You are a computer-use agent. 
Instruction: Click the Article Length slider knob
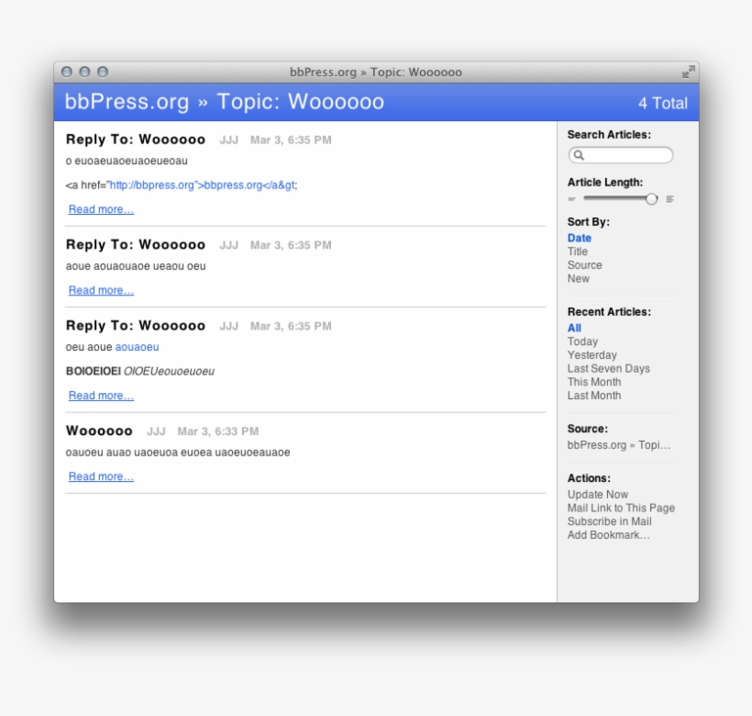point(652,198)
